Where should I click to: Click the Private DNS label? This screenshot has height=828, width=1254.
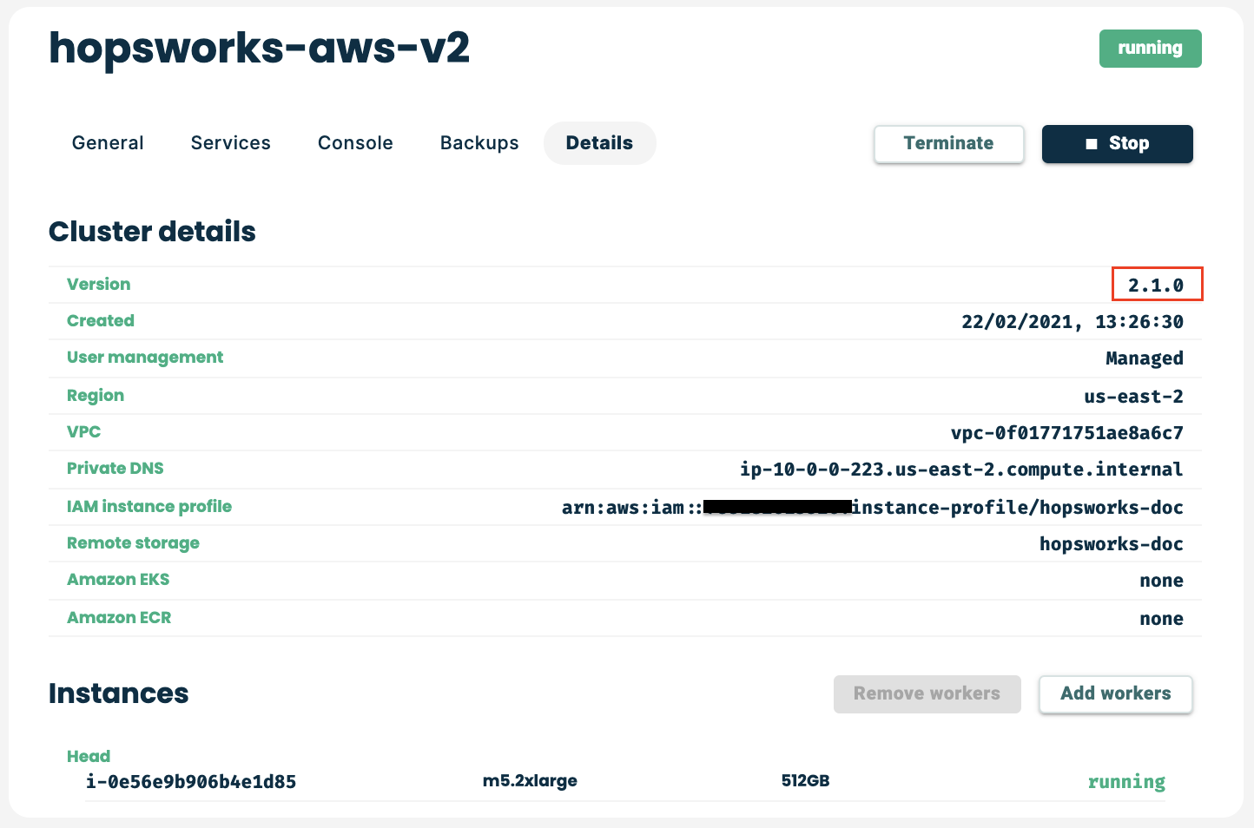115,469
